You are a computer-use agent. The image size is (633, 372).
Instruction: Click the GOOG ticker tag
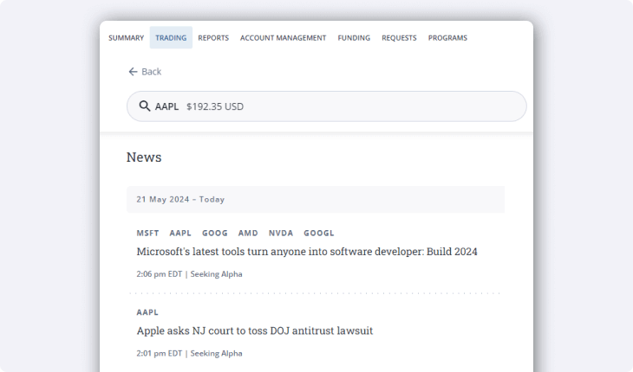214,233
